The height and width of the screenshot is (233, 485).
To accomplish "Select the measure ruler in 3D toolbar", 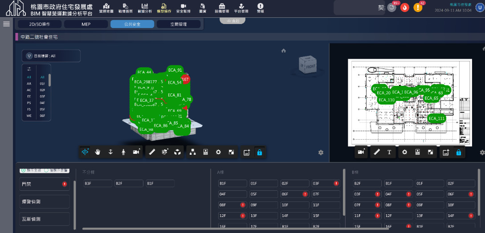I will point(152,152).
